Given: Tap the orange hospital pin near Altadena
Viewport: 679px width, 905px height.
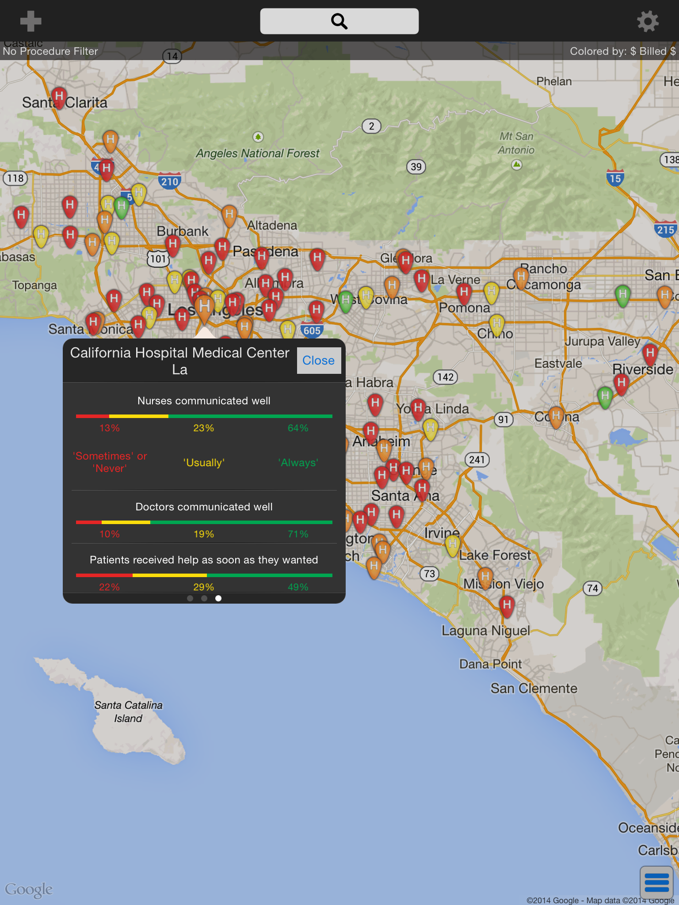Looking at the screenshot, I should point(229,215).
